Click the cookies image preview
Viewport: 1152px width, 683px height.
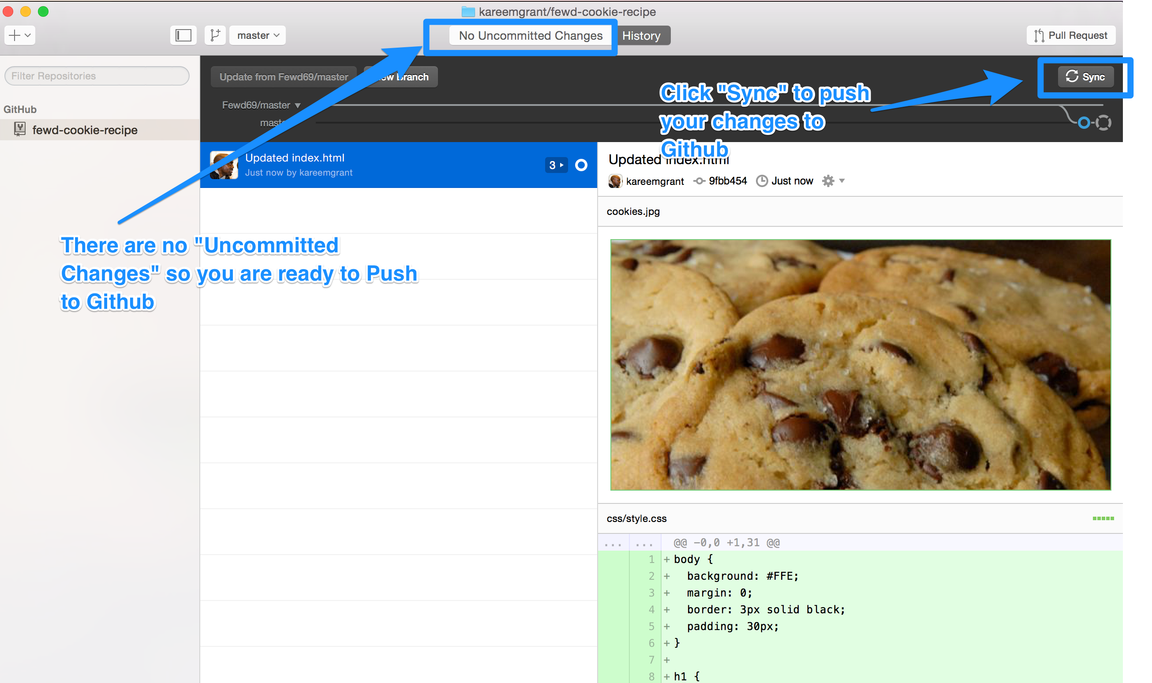coord(860,364)
